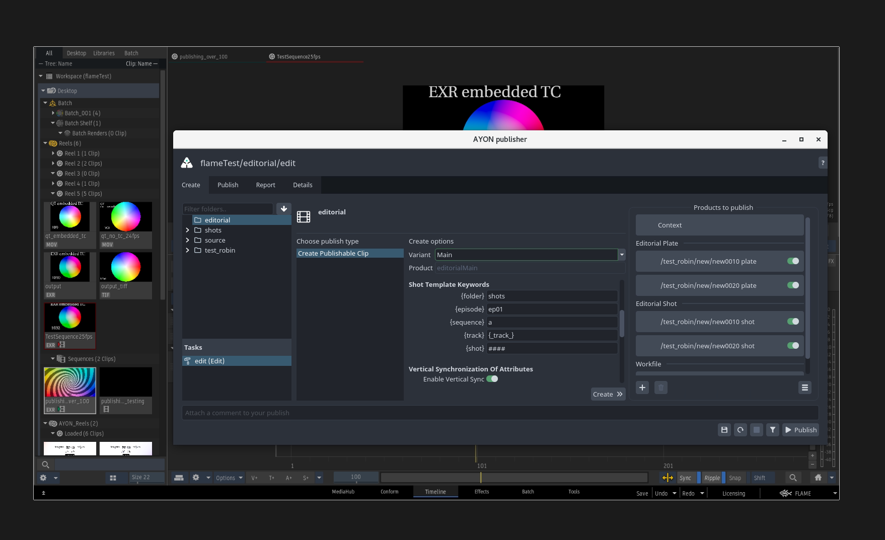The image size is (885, 540).
Task: Click the Size 22 thumbnail size slider
Action: (x=147, y=478)
